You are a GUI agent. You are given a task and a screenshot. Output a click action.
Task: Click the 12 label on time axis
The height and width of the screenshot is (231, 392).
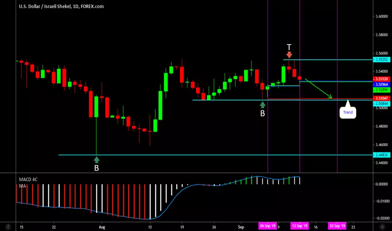pos(150,227)
